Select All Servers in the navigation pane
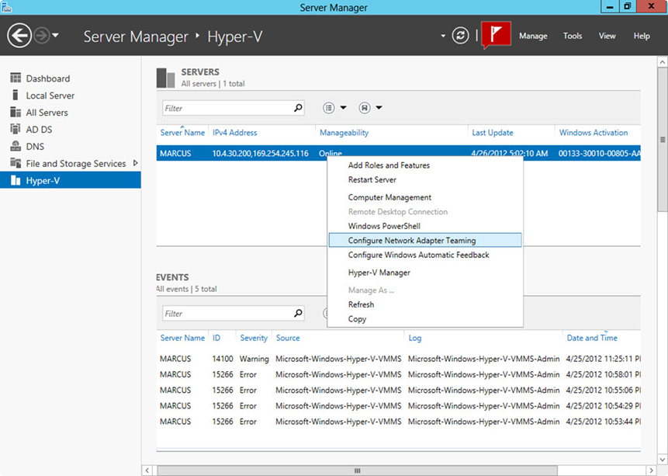668x476 pixels. pyautogui.click(x=47, y=113)
